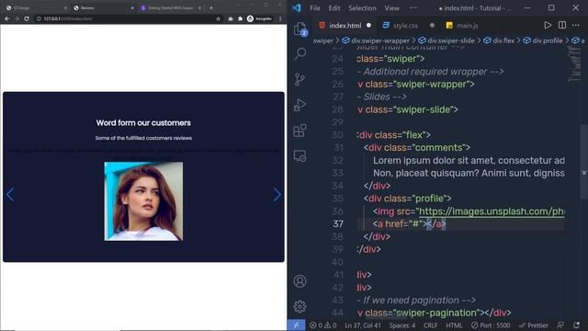Click the swiper-pagination code line

[434, 313]
